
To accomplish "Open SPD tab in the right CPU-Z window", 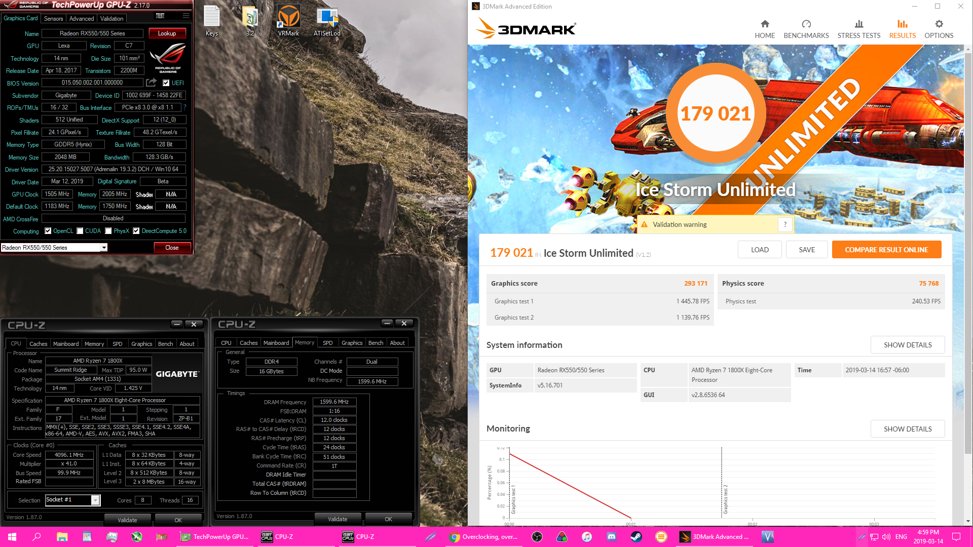I will [328, 343].
